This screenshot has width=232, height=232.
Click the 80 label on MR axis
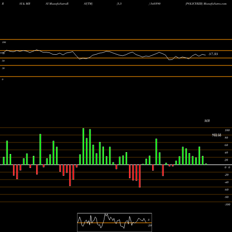click(x=226, y=138)
